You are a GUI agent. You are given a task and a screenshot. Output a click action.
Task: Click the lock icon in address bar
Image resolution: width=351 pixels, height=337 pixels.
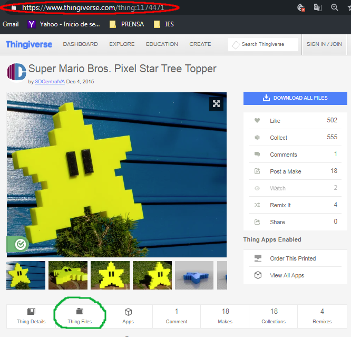point(14,7)
